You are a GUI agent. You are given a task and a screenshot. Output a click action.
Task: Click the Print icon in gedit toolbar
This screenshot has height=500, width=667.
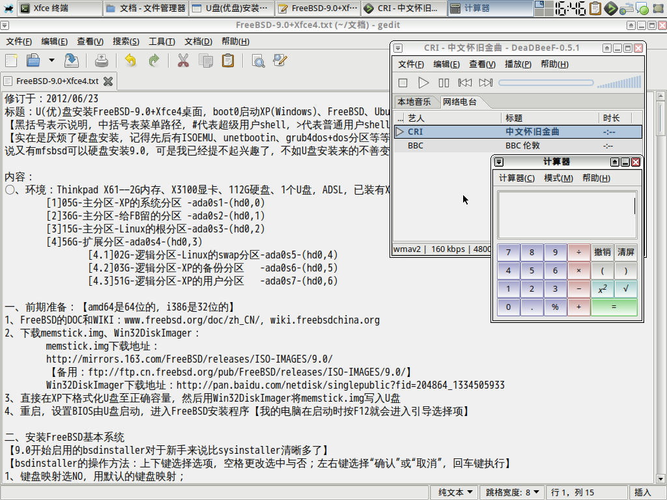click(102, 61)
